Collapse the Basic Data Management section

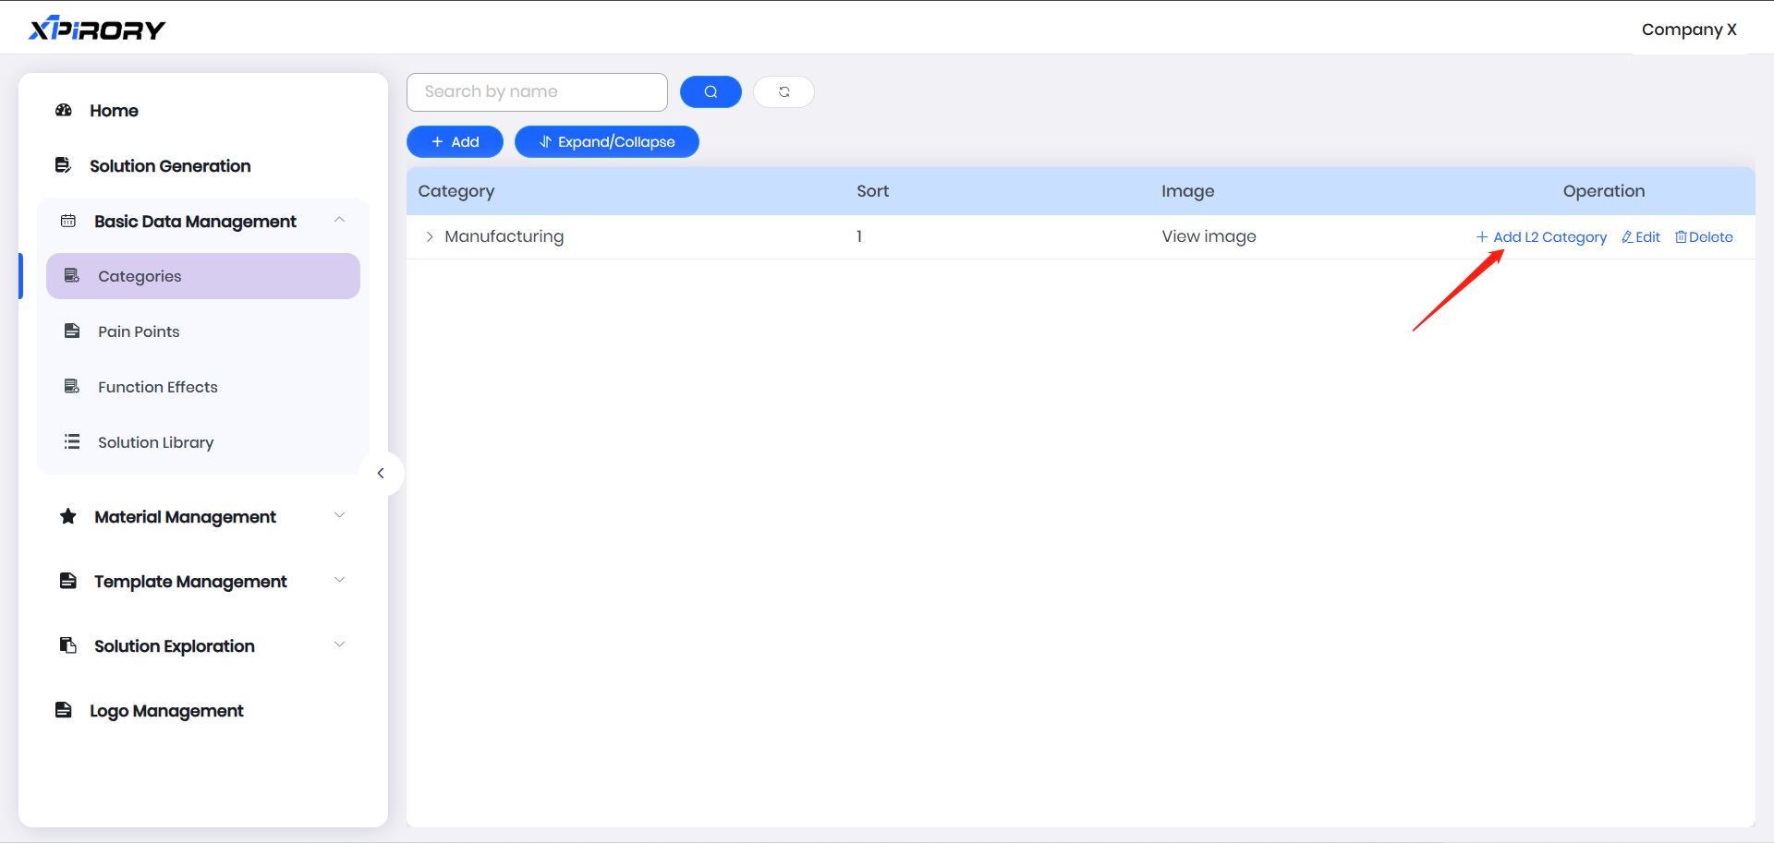click(339, 221)
